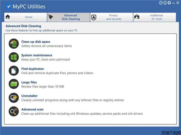The width and height of the screenshot is (181, 135).
Task: Launch System maintenance from its title
Action: 37,55
